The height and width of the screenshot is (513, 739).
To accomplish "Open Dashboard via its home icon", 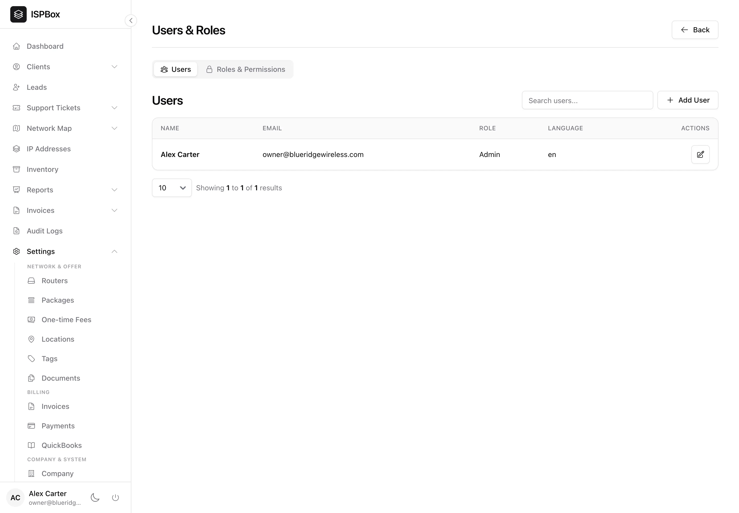I will pos(16,46).
